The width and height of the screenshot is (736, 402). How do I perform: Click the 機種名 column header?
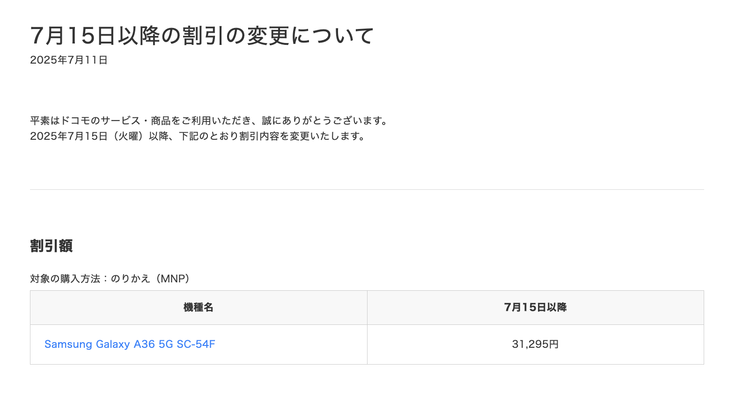(199, 307)
